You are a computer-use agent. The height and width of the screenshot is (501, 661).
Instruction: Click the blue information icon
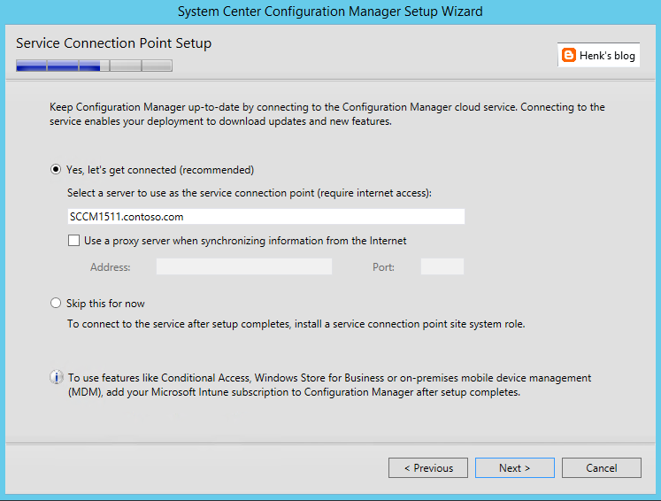tap(56, 377)
